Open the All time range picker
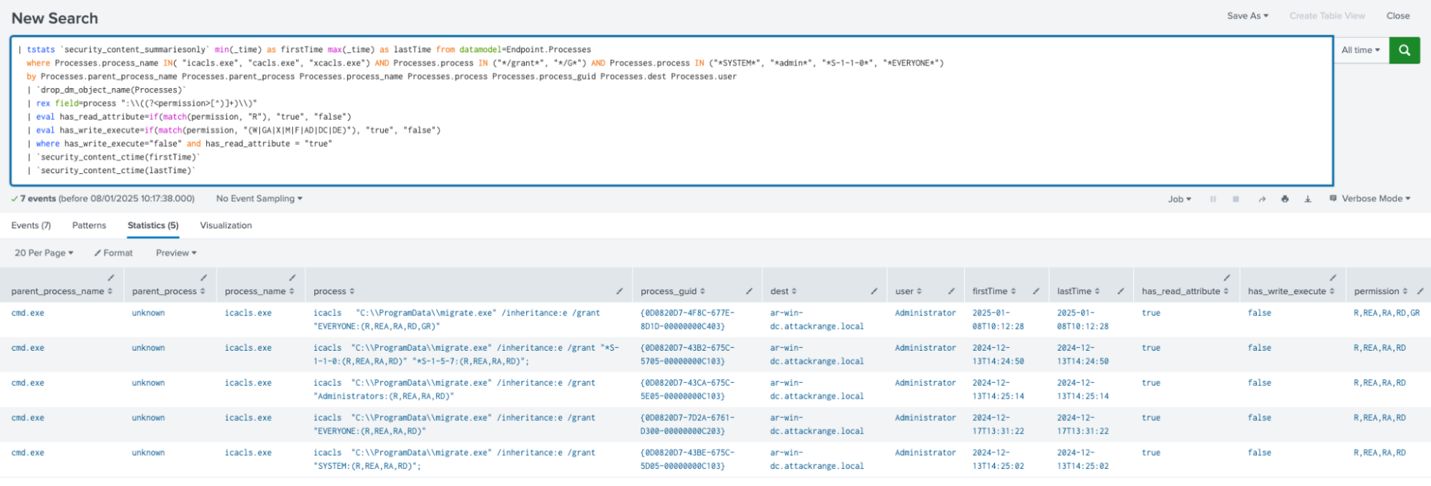1431x486 pixels. pyautogui.click(x=1361, y=50)
